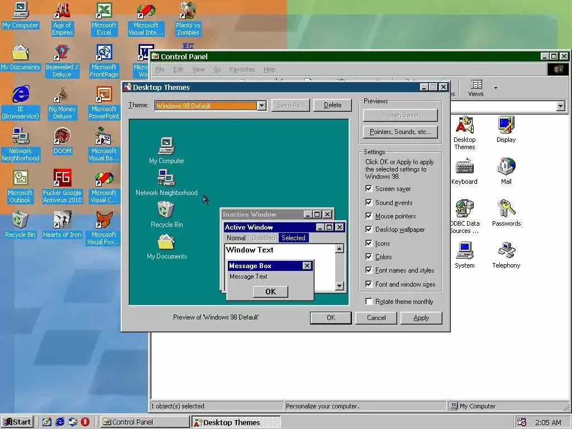Open the Theme dropdown list
Image resolution: width=572 pixels, height=429 pixels.
[x=261, y=106]
